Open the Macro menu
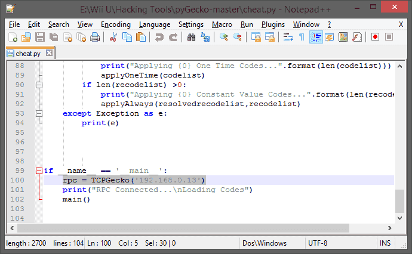Image resolution: width=412 pixels, height=254 pixels. (222, 24)
